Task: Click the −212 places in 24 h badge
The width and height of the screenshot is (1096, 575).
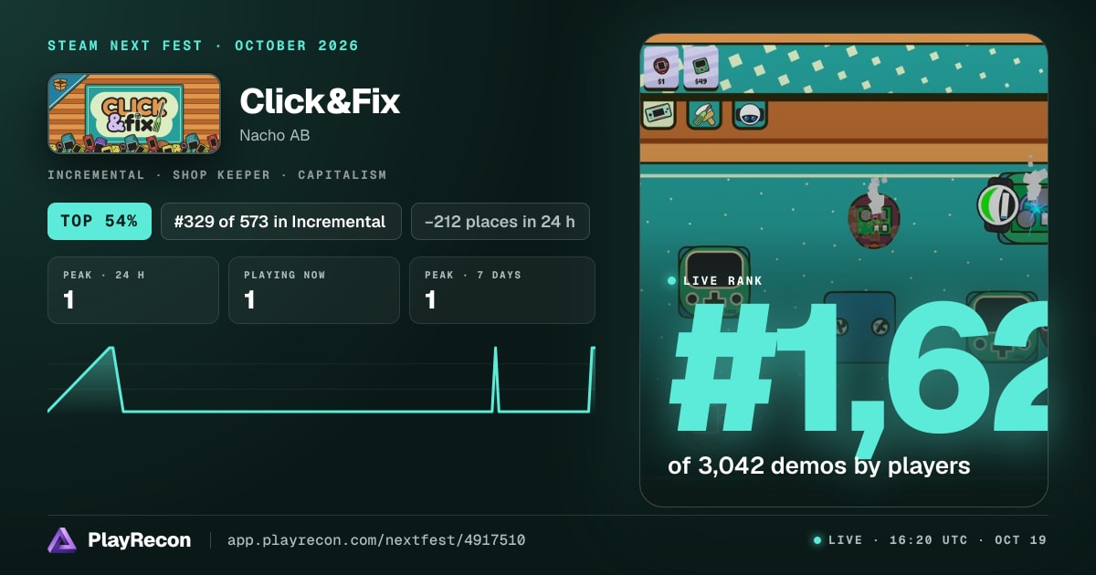Action: [501, 221]
